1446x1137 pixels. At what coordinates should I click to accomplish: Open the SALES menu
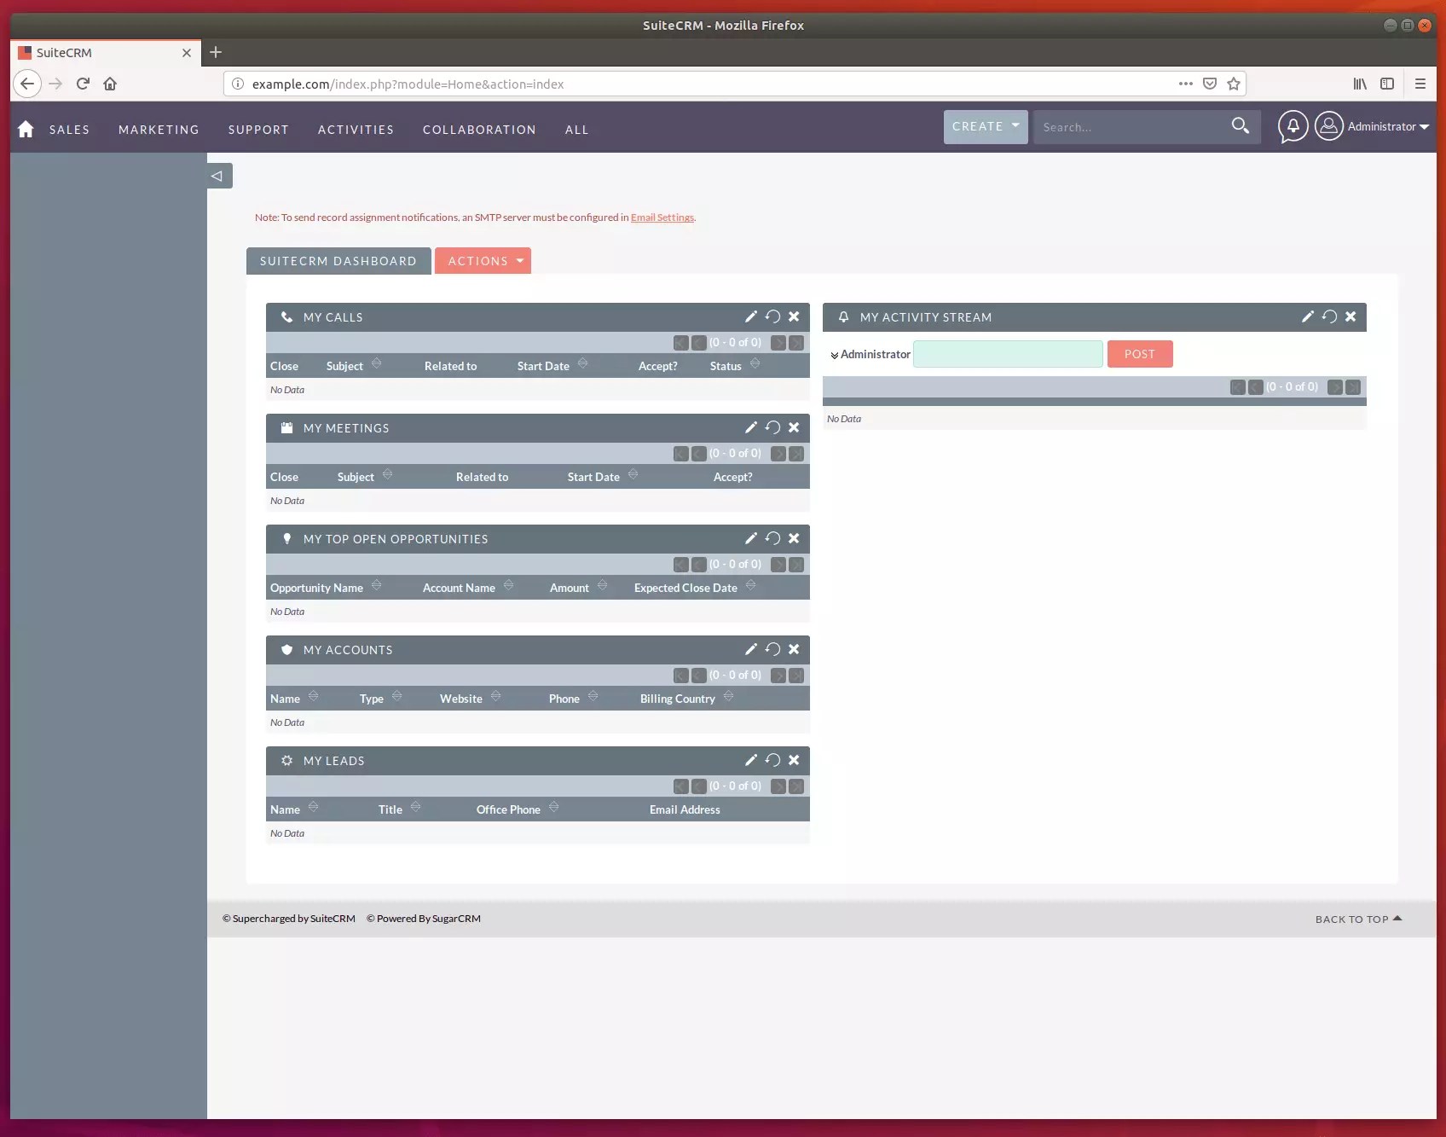(x=69, y=130)
